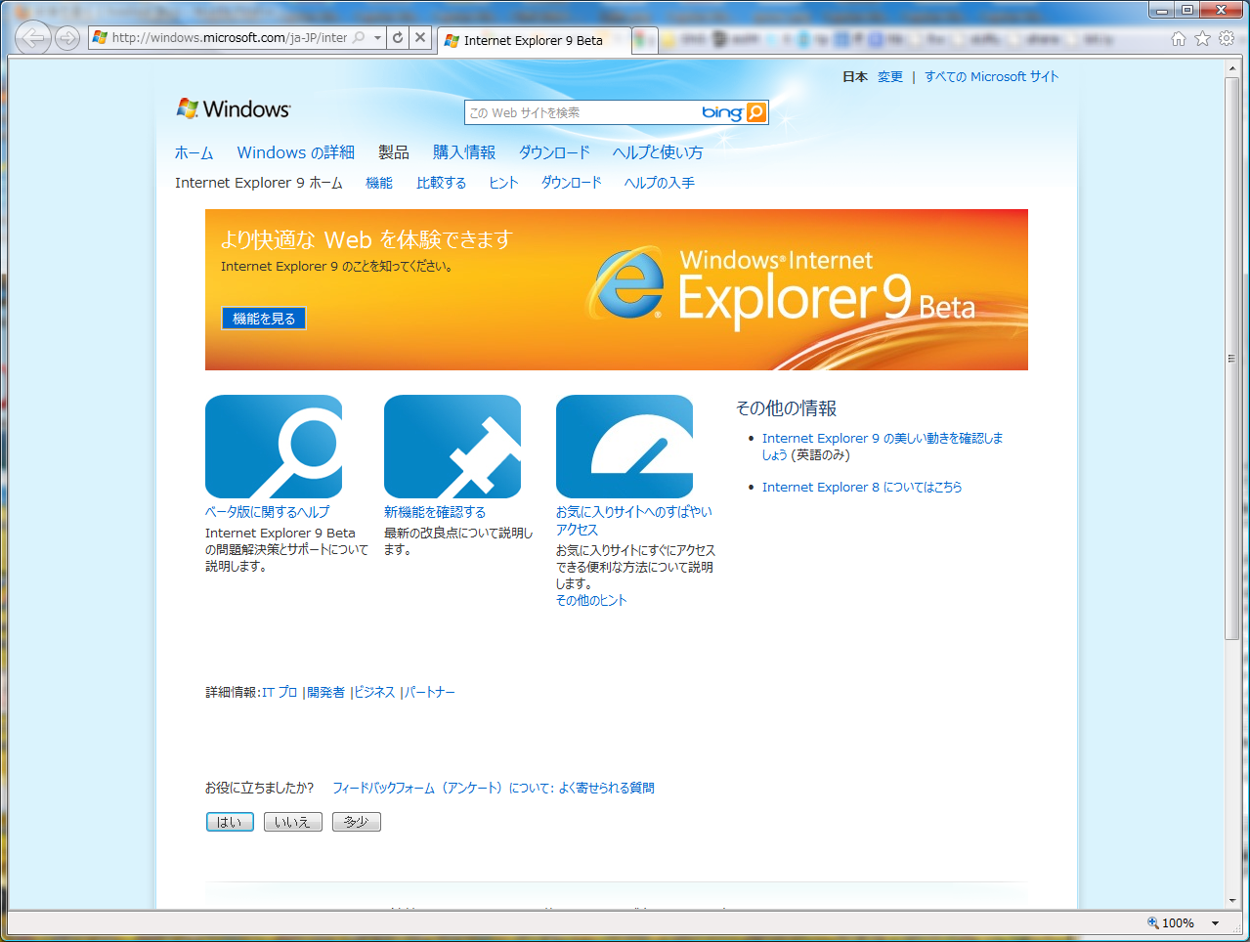
Task: Click the 100% zoom level button
Action: 1171,922
